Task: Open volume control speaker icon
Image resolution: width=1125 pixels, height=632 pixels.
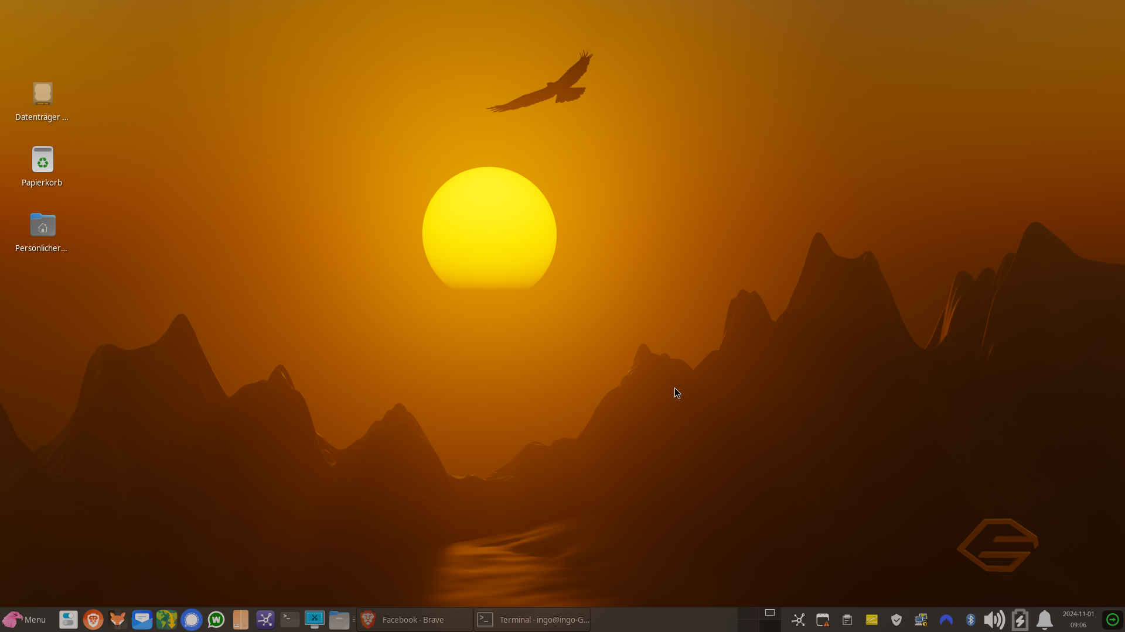Action: tap(994, 620)
